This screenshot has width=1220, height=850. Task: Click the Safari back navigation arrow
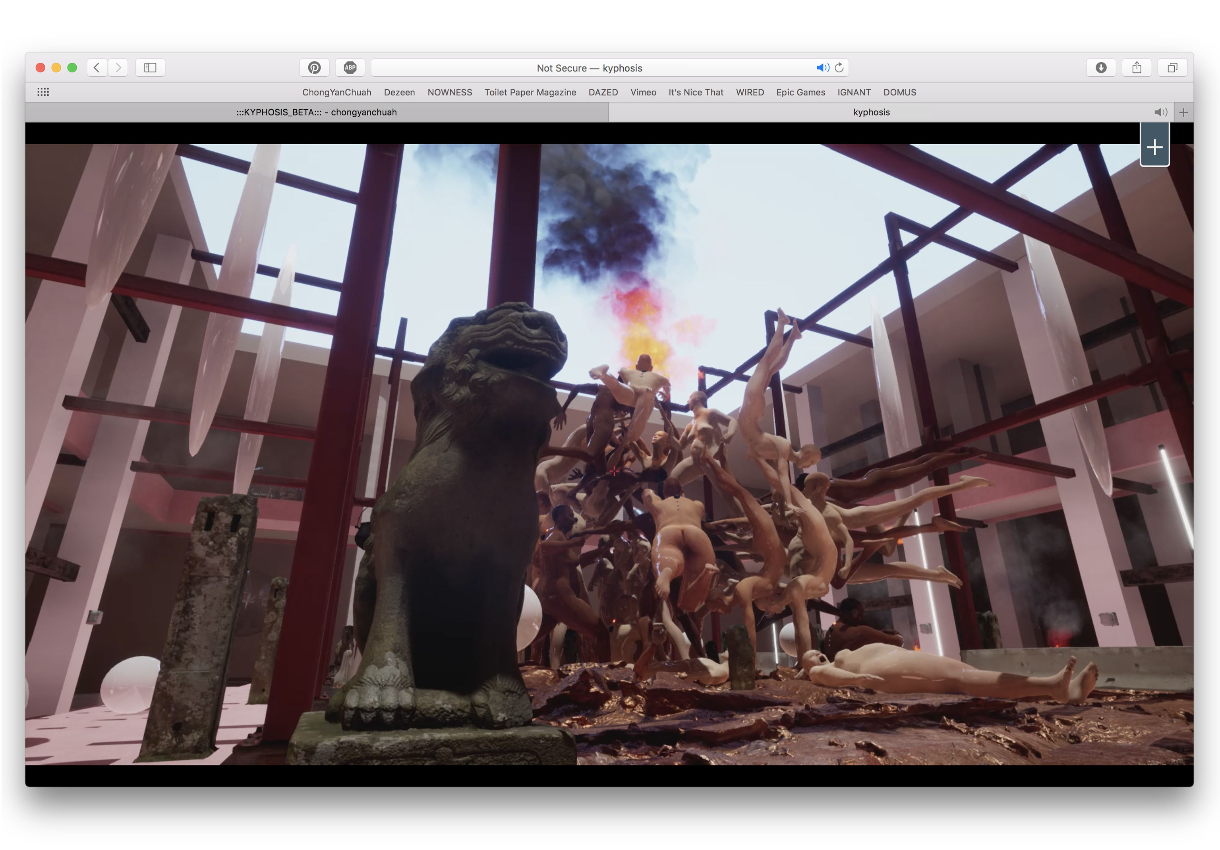pyautogui.click(x=97, y=68)
